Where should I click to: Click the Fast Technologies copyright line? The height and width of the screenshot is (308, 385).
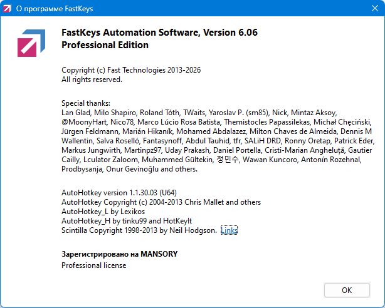[131, 70]
